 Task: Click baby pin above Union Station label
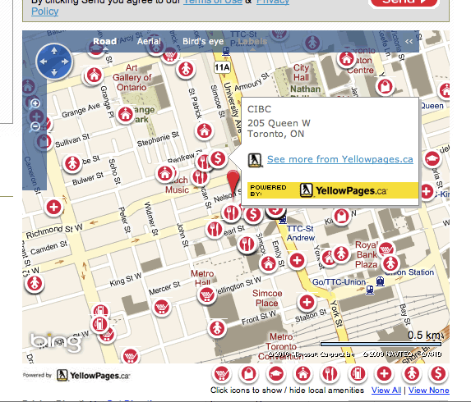390,263
